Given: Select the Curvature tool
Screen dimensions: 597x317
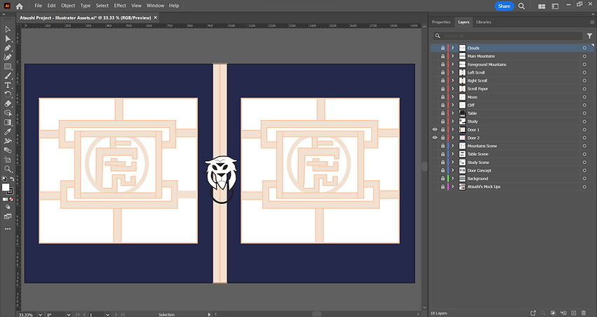Looking at the screenshot, I should [8, 57].
